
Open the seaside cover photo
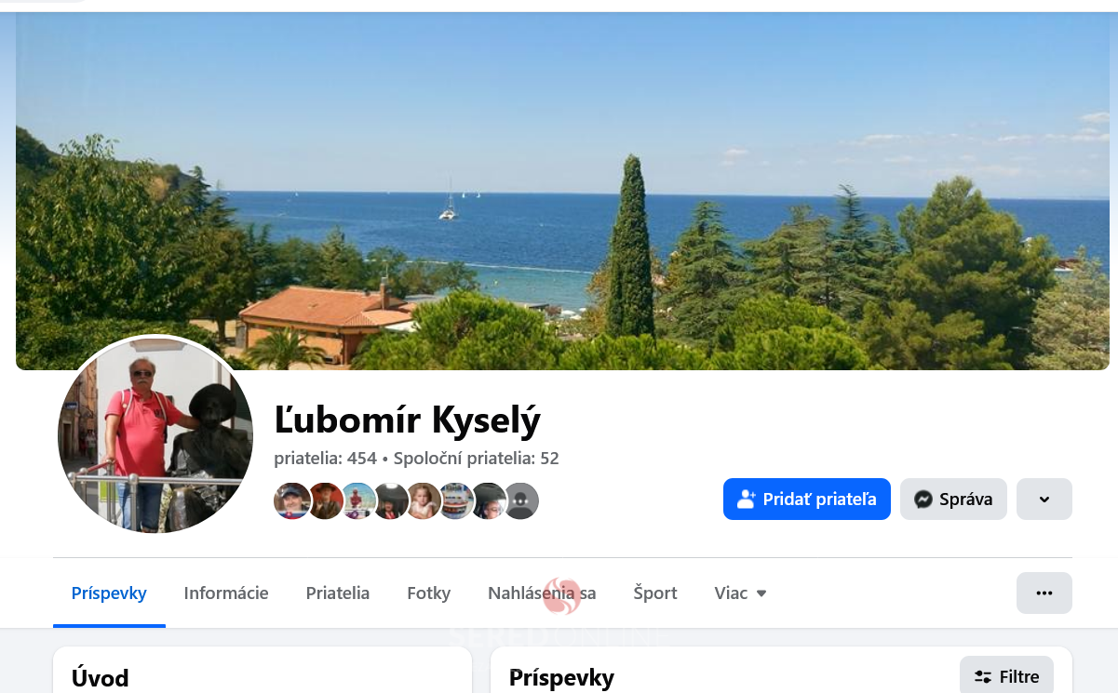tap(562, 191)
